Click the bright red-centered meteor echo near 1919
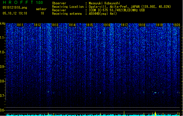Viewport: 183px width, 116px height. [155, 93]
